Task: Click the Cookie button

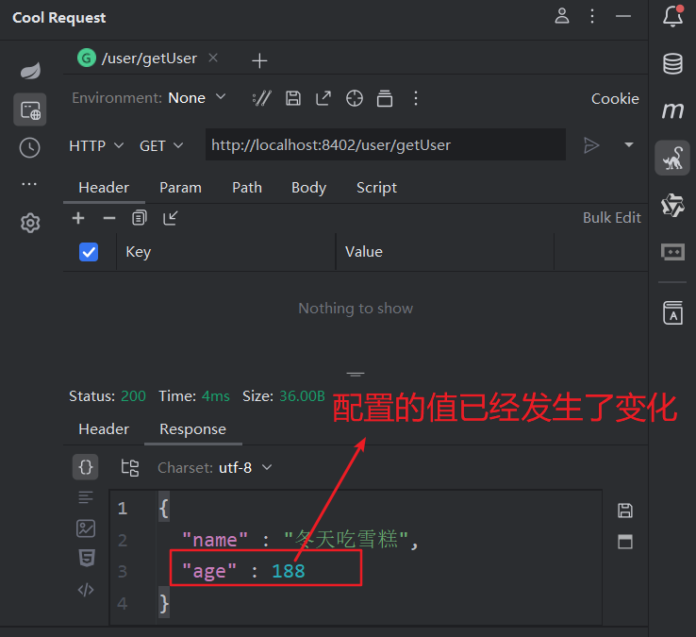Action: [x=615, y=98]
